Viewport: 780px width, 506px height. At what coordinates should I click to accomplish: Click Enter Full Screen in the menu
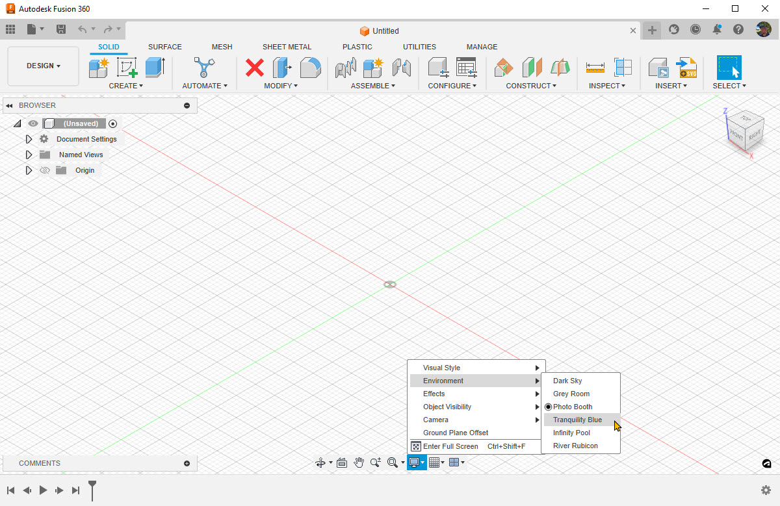pyautogui.click(x=451, y=446)
